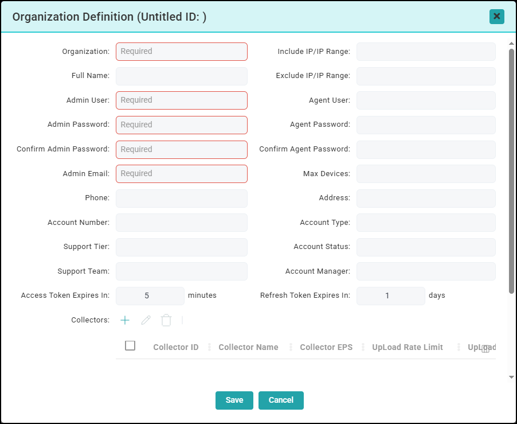The height and width of the screenshot is (424, 517).
Task: Open the column chooser icon in Collectors table
Action: (x=485, y=348)
